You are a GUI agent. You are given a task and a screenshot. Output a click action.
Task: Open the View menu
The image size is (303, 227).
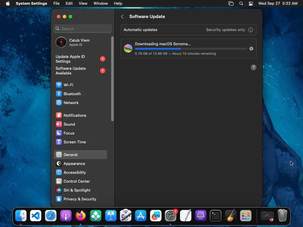pyautogui.click(x=83, y=4)
